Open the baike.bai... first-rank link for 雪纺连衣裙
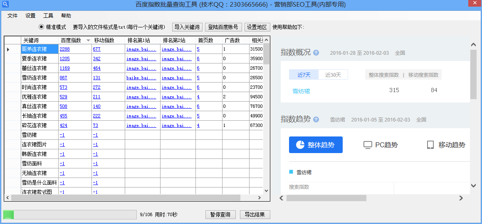The height and width of the screenshot is (224, 482). (141, 78)
